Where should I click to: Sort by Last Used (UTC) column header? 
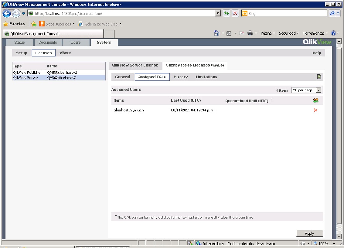tap(186, 100)
